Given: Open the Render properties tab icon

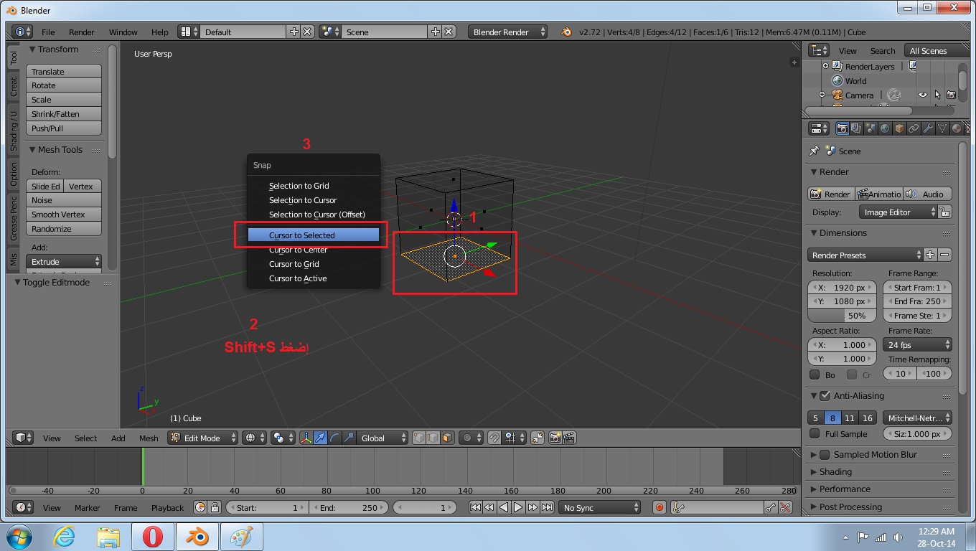Looking at the screenshot, I should tap(843, 128).
